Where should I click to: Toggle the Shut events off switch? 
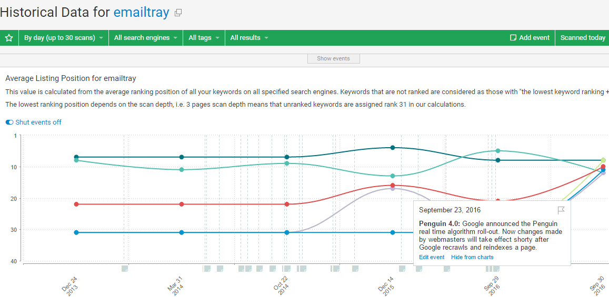[9, 122]
